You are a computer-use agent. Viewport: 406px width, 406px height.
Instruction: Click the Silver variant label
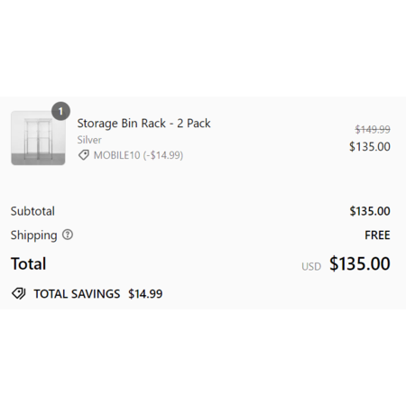pos(89,140)
